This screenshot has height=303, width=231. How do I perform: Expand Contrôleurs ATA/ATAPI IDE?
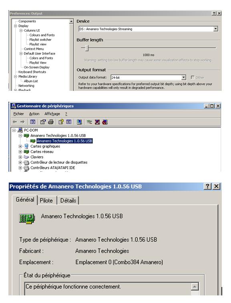coord(20,168)
